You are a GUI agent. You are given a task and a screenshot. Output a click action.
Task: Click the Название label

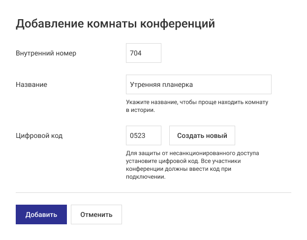[32, 84]
